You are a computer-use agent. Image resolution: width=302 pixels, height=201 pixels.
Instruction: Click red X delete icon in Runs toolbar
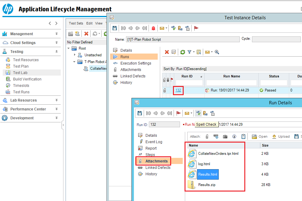click(167, 52)
